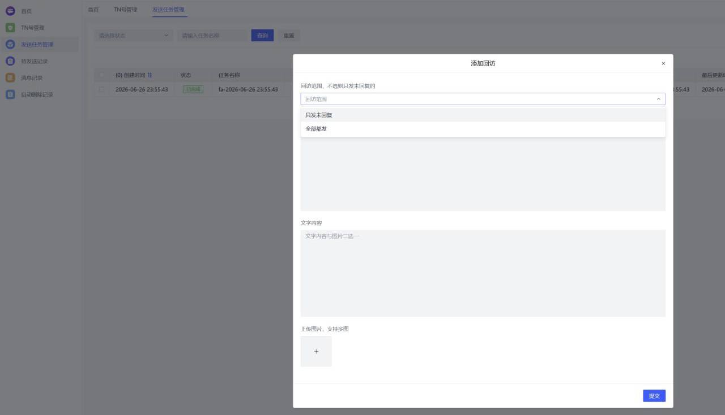
Task: Click the task name fa-2026-06-26 23:55:43 cell
Action: point(248,89)
